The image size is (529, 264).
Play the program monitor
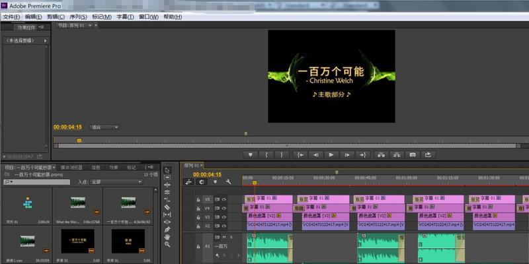(x=331, y=155)
